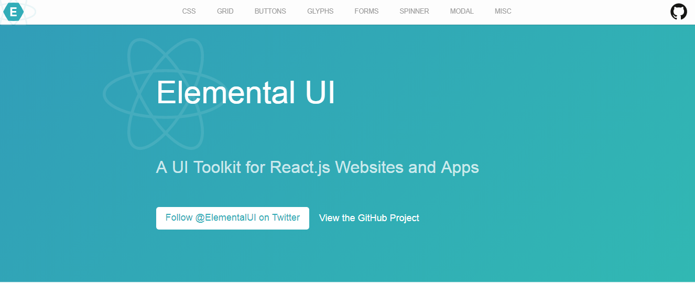Select BUTTONS in the navigation bar
Screen dimensions: 695x283
[270, 12]
